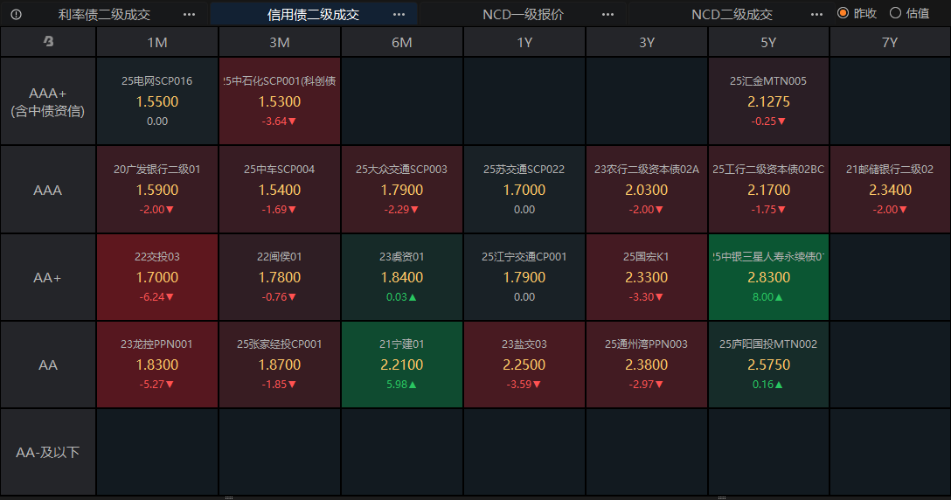Open the ellipsis menu for 利率债二级成交
951x500 pixels.
click(x=190, y=14)
